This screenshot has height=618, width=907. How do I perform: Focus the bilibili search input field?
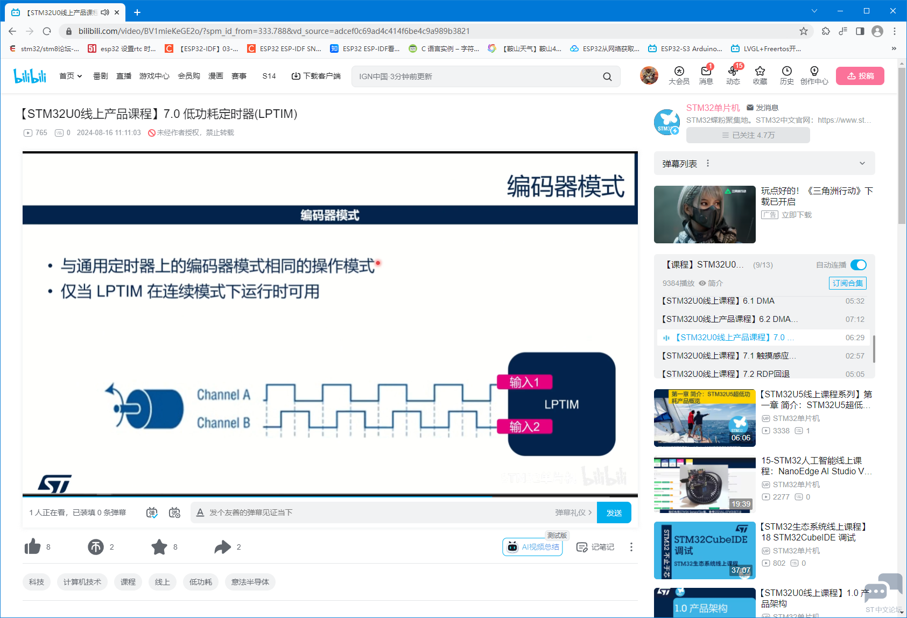pos(476,76)
